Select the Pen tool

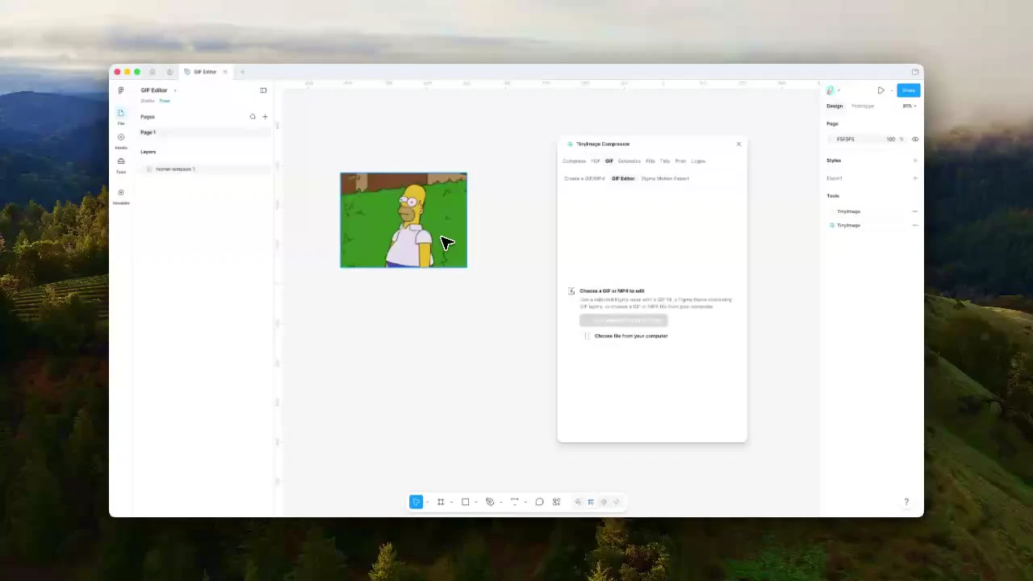[x=490, y=502]
